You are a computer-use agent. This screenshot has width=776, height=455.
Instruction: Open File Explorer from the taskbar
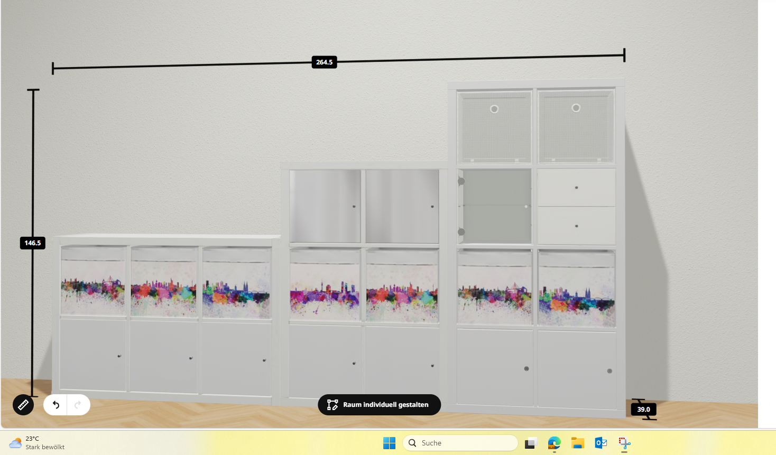tap(577, 443)
